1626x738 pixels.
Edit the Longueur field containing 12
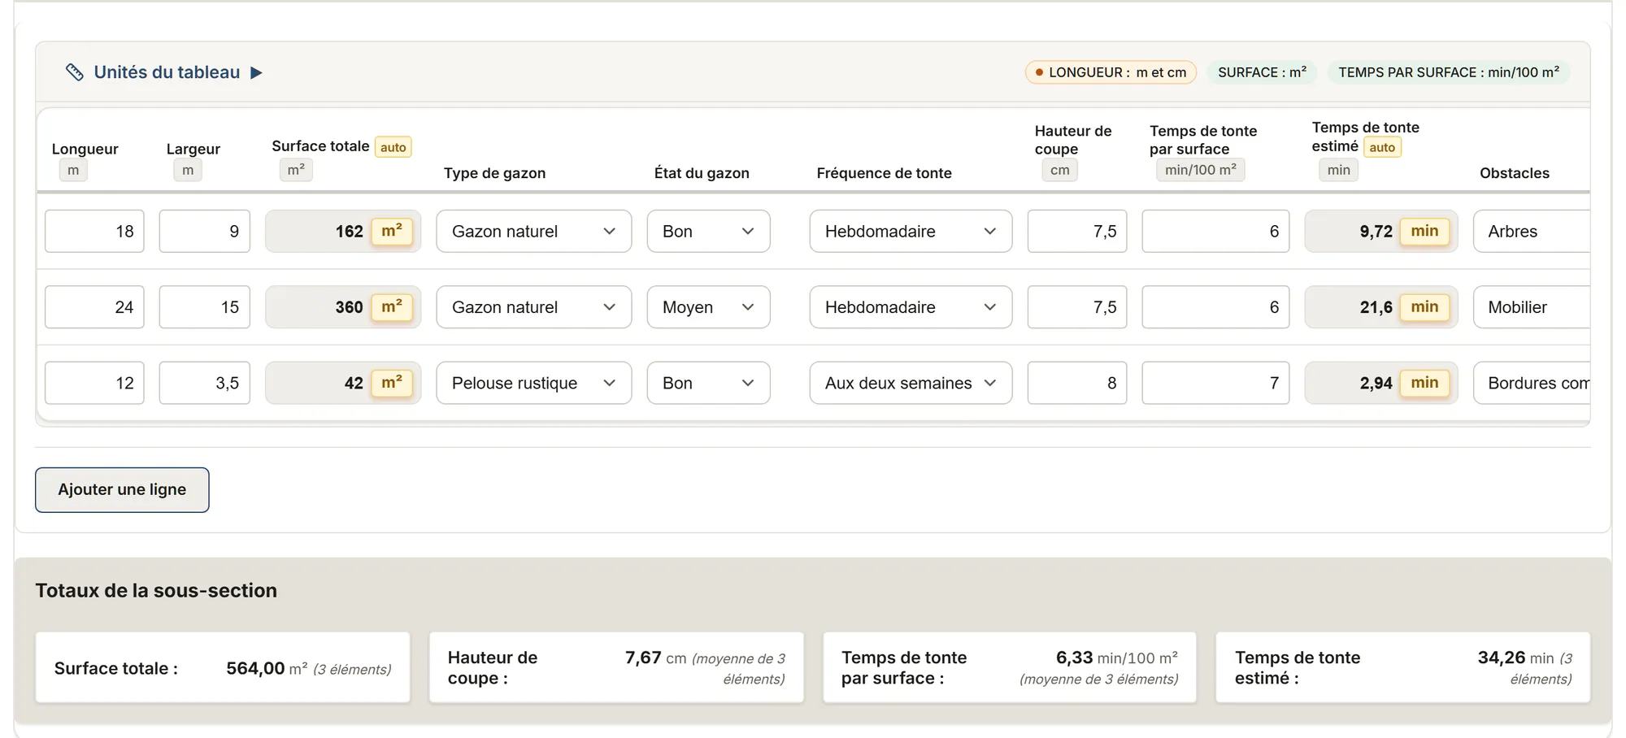[94, 383]
